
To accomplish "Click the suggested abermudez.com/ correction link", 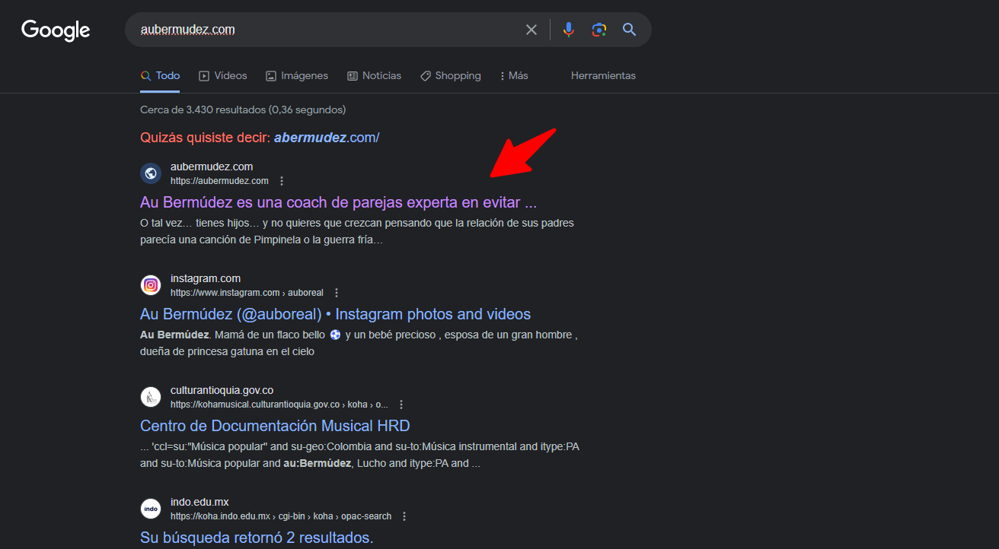I will click(327, 138).
